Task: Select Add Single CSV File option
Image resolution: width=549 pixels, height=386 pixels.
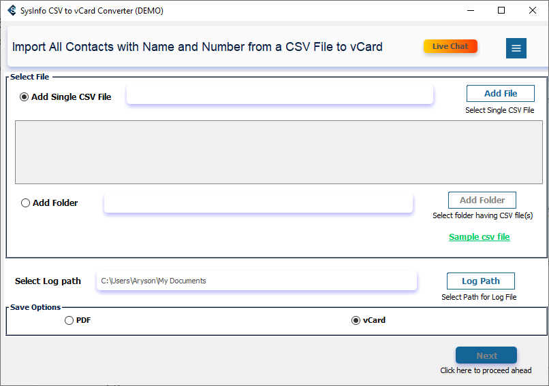Action: [25, 96]
